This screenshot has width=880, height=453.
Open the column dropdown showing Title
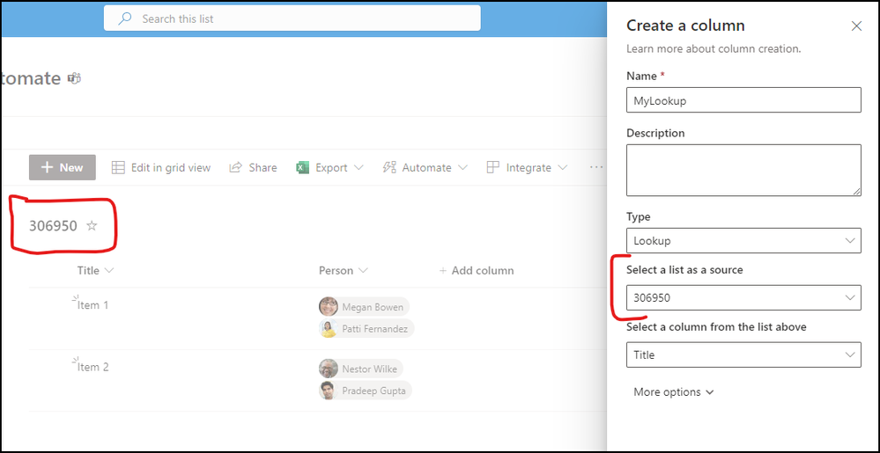[x=743, y=354]
